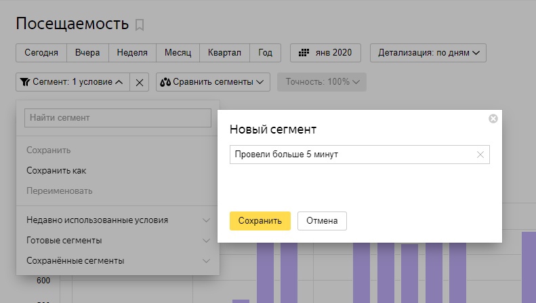The height and width of the screenshot is (303, 536).
Task: Click the Найти сегмент search field
Action: coord(118,118)
